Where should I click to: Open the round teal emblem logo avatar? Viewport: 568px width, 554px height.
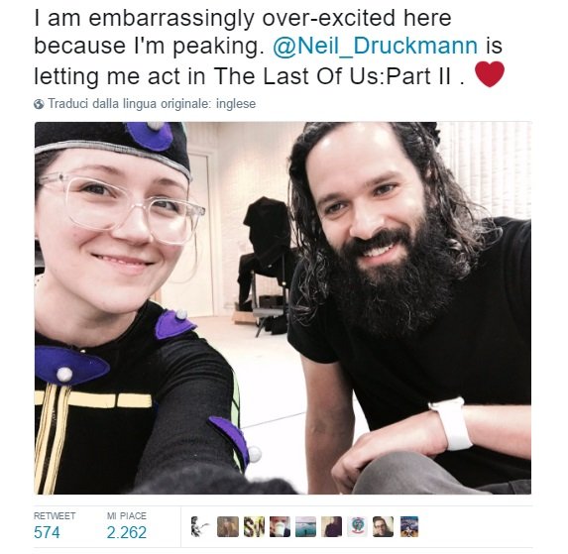pyautogui.click(x=357, y=527)
